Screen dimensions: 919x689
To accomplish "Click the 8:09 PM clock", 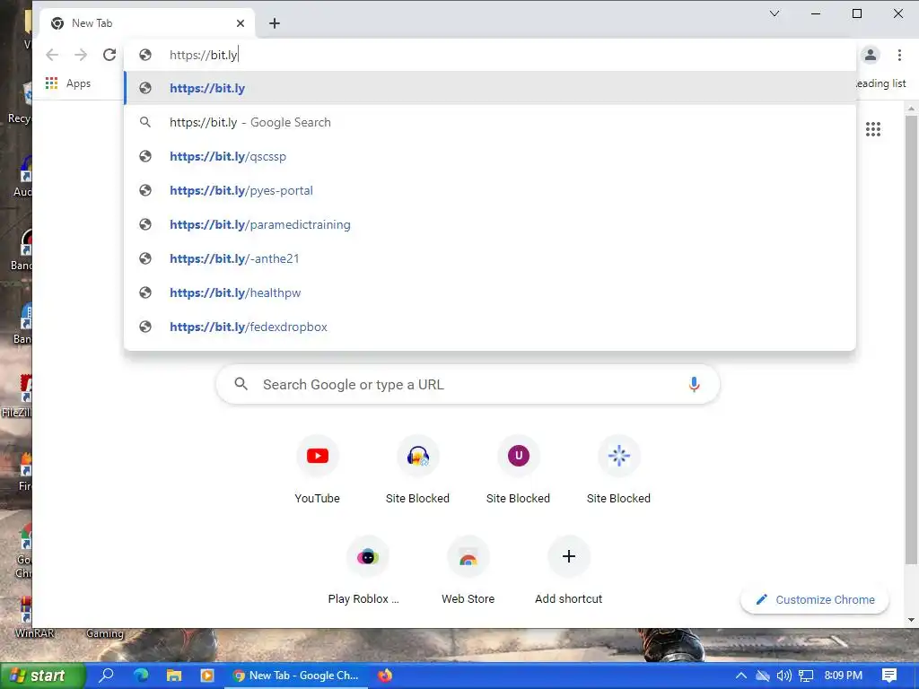I will pos(844,676).
